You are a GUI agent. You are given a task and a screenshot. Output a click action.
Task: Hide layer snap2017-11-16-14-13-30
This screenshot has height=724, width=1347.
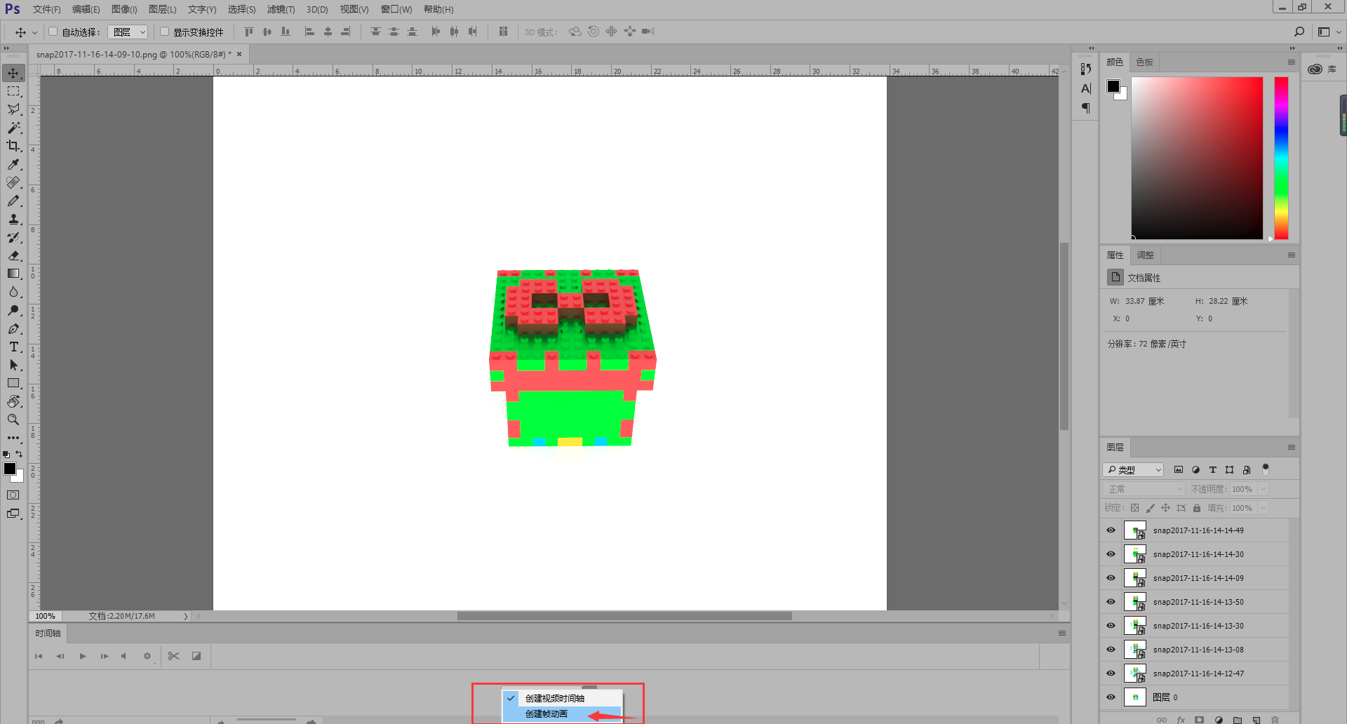(x=1111, y=626)
